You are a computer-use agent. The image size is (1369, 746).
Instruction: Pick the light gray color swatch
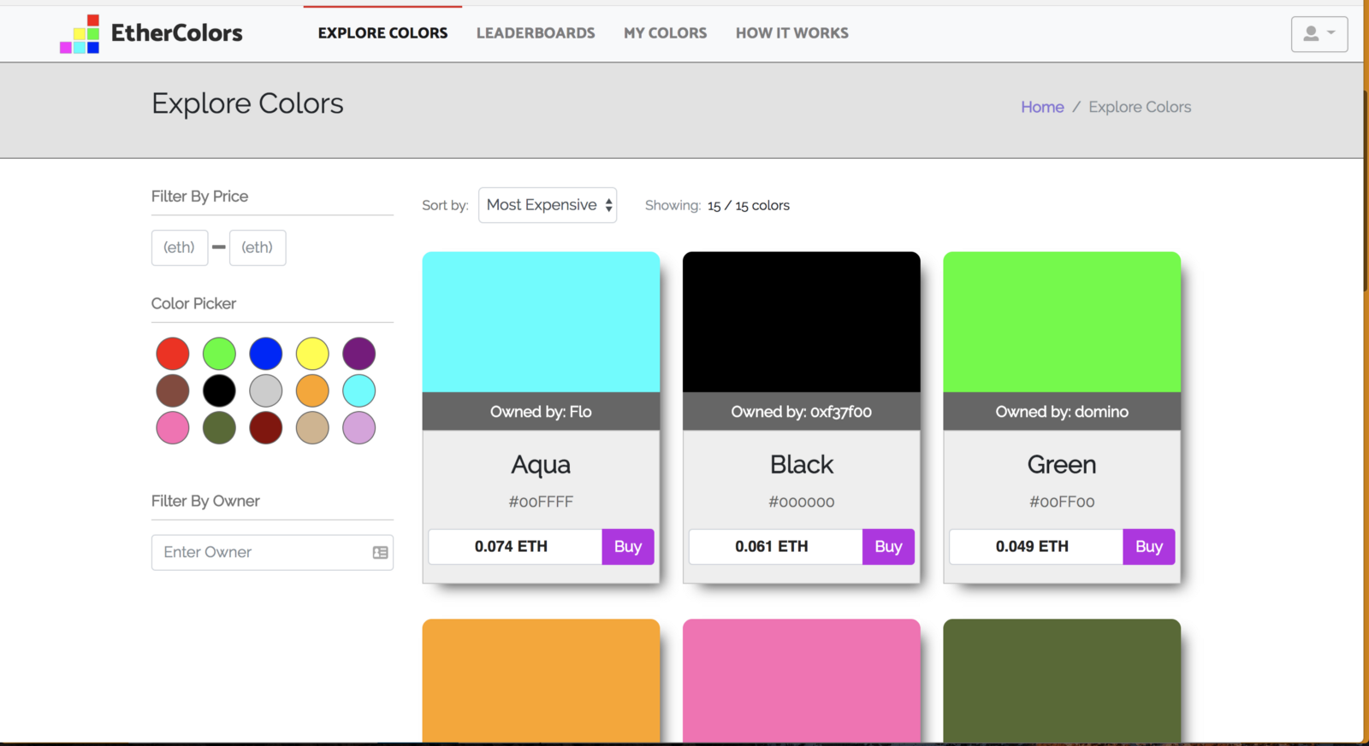click(x=266, y=391)
